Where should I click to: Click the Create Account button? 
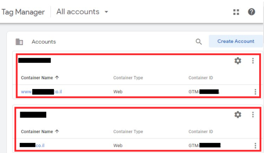pos(236,41)
